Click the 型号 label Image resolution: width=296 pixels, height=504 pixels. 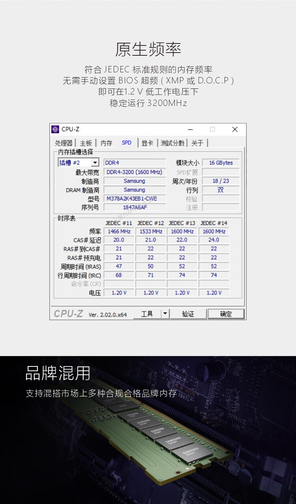tap(94, 199)
